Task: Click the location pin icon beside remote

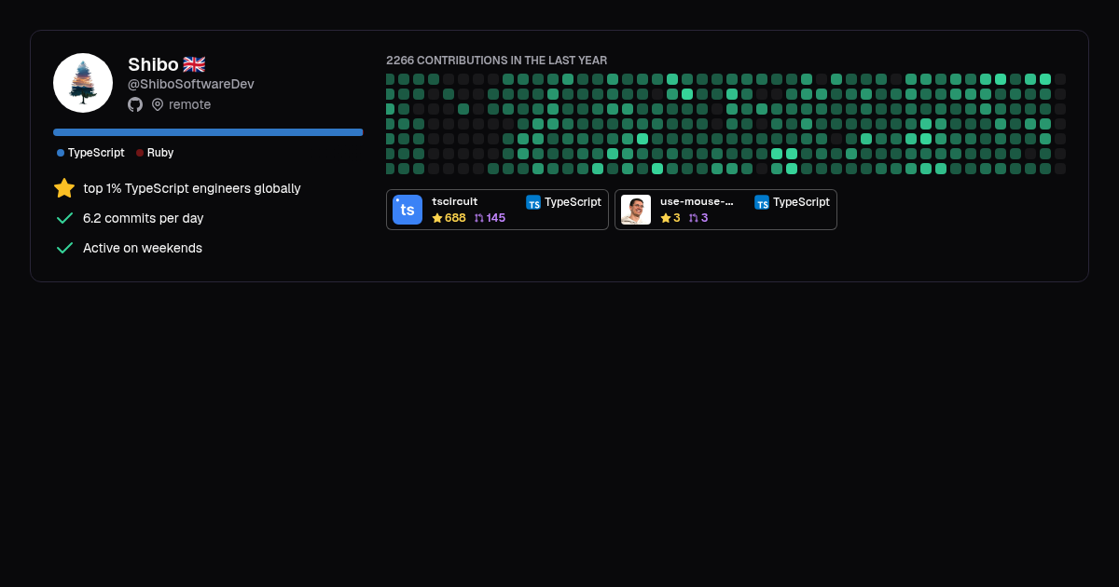Action: coord(158,104)
